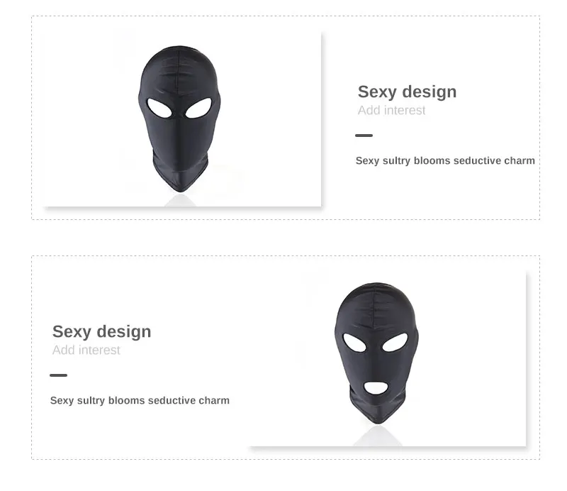The width and height of the screenshot is (567, 491).
Task: Click "Sexy design" heading beside open-mouth mask
Action: click(x=101, y=331)
